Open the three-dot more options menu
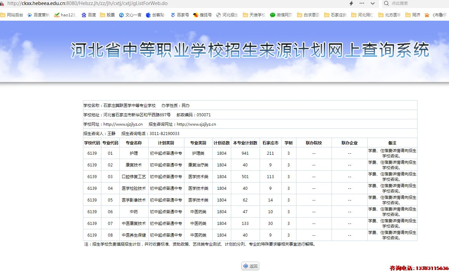449x271 pixels. [362, 3]
